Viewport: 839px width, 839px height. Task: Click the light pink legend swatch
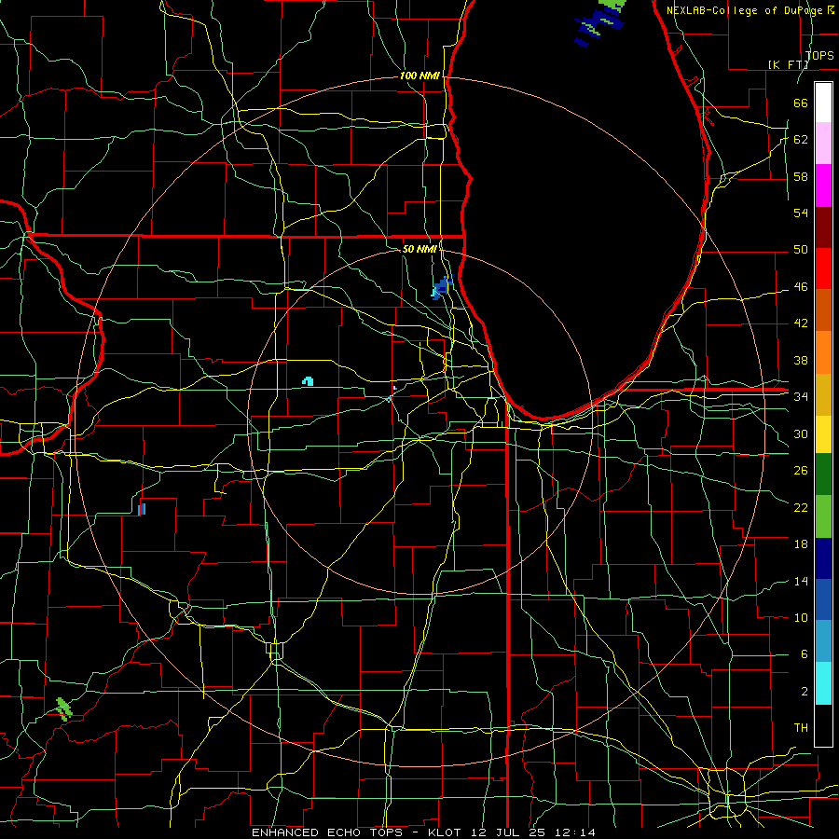[x=823, y=144]
